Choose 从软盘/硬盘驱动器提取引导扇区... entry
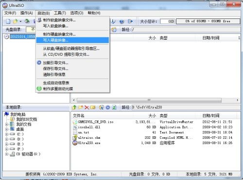The image size is (243, 180). (x=72, y=49)
